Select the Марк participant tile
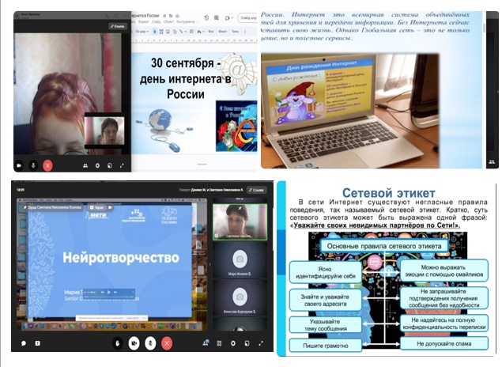The image size is (502, 367). [x=240, y=261]
